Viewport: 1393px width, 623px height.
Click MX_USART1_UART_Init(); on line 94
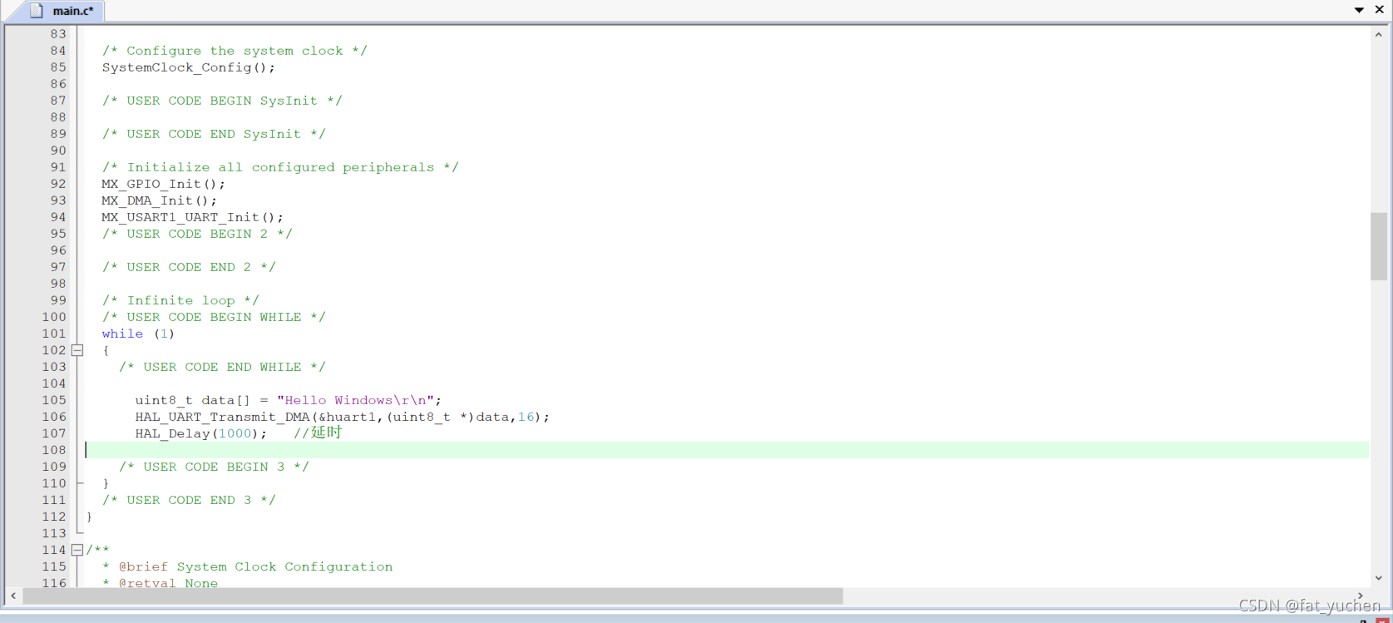point(192,217)
